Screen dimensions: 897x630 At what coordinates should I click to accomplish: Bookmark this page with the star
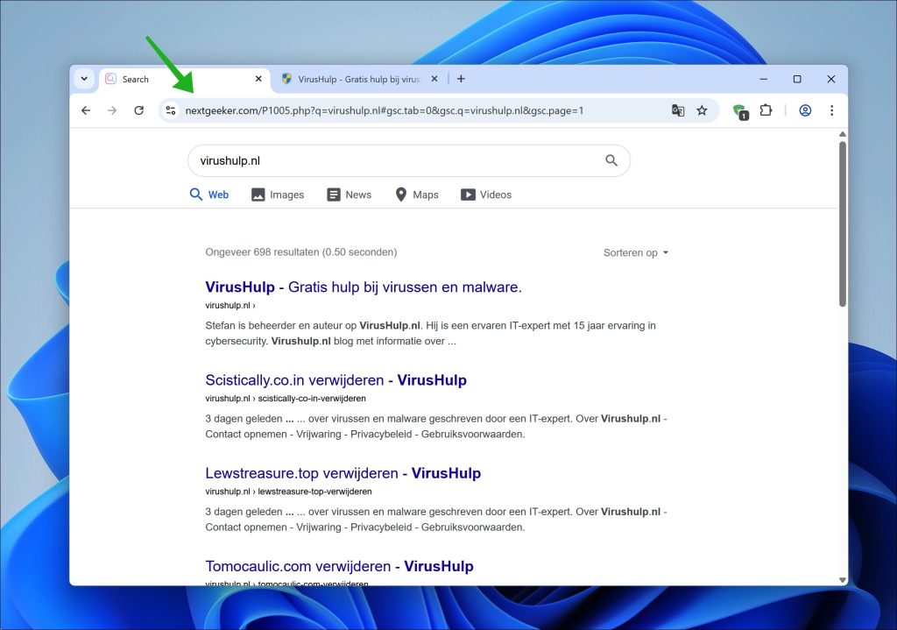click(702, 110)
